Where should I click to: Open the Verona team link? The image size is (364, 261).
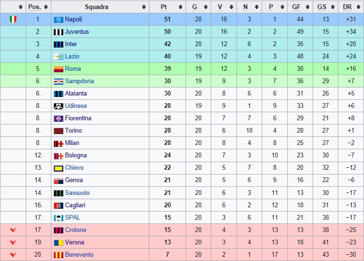75,242
